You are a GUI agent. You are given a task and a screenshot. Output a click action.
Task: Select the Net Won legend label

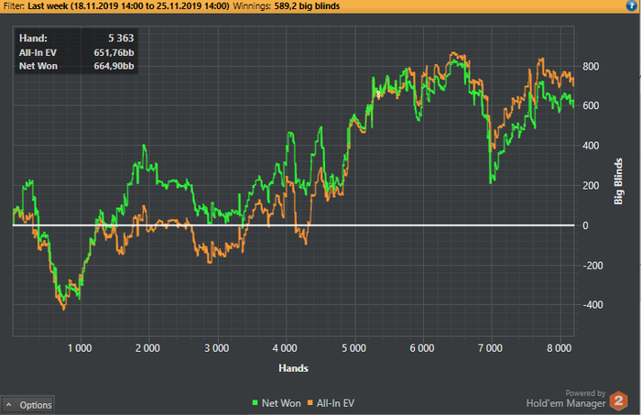click(x=281, y=403)
